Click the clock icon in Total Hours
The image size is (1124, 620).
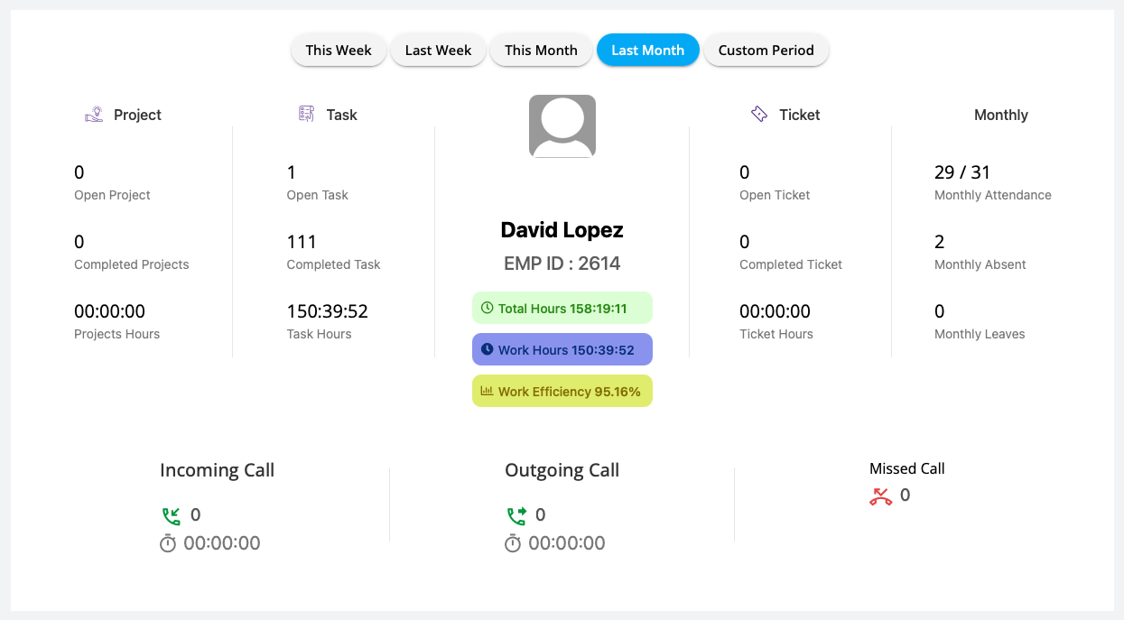click(488, 308)
